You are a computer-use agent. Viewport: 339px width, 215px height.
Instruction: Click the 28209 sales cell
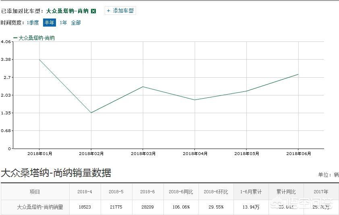(147, 207)
